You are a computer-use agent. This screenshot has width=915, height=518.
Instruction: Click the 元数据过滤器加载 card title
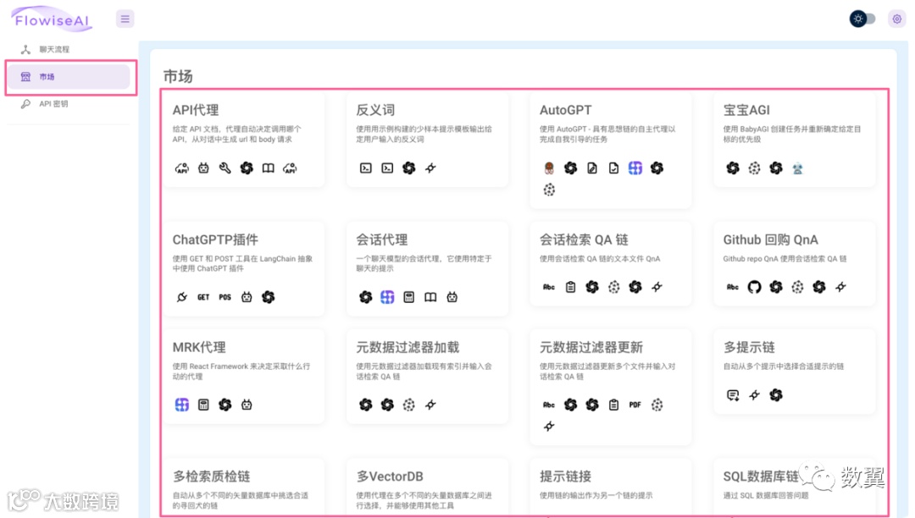tap(408, 347)
